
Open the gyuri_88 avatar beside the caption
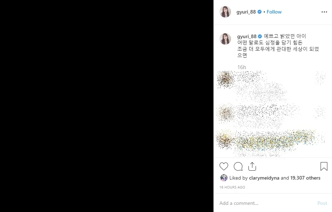click(x=225, y=39)
